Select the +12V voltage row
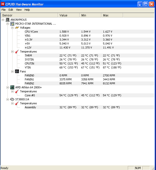The width and height of the screenshot is (156, 170). (89, 48)
